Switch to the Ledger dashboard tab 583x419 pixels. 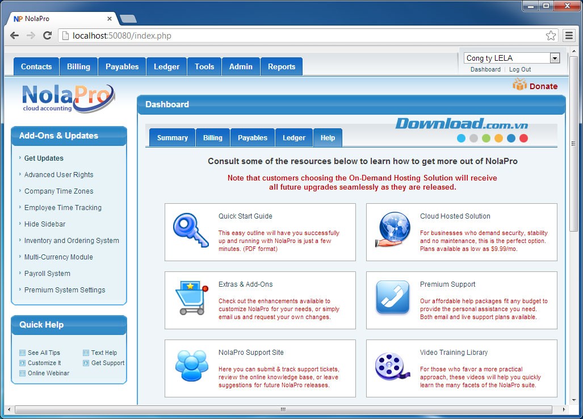click(294, 138)
